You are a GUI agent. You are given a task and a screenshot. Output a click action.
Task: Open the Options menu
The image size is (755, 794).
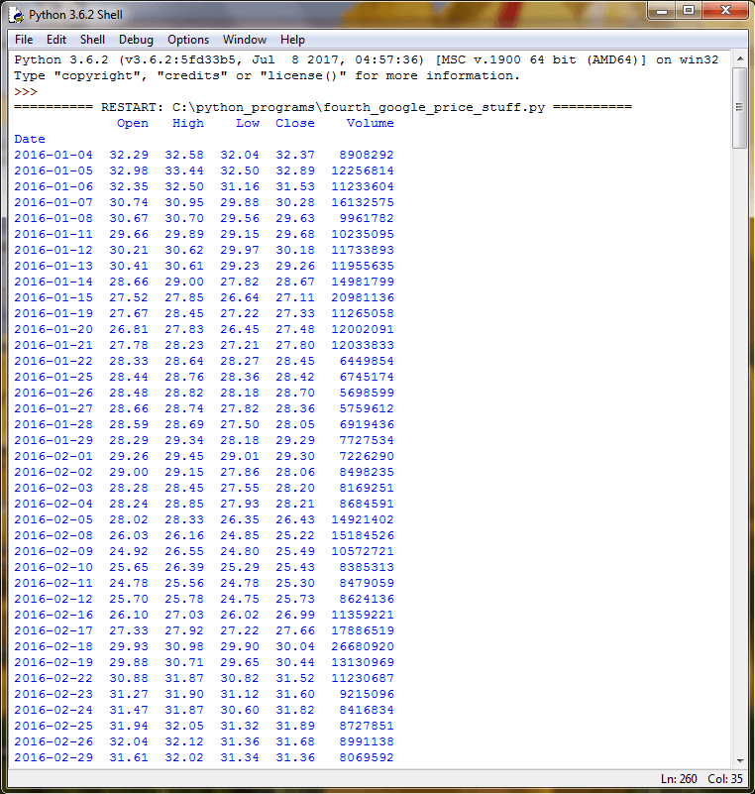click(x=188, y=40)
